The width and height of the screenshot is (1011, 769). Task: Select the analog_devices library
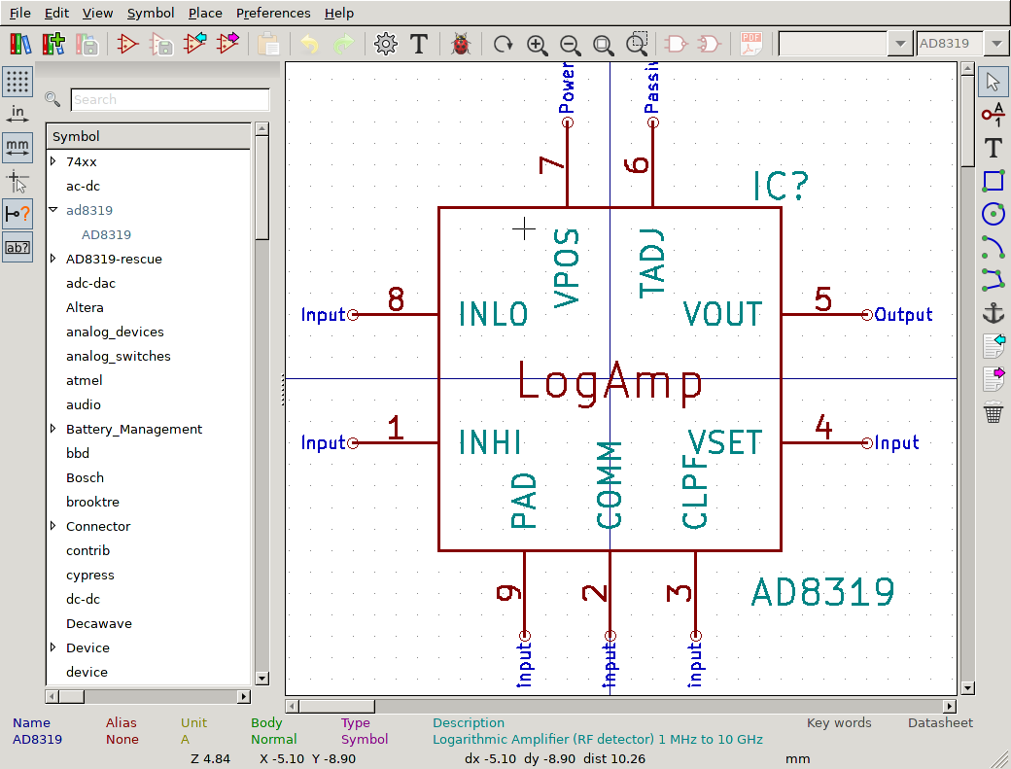[x=115, y=332]
